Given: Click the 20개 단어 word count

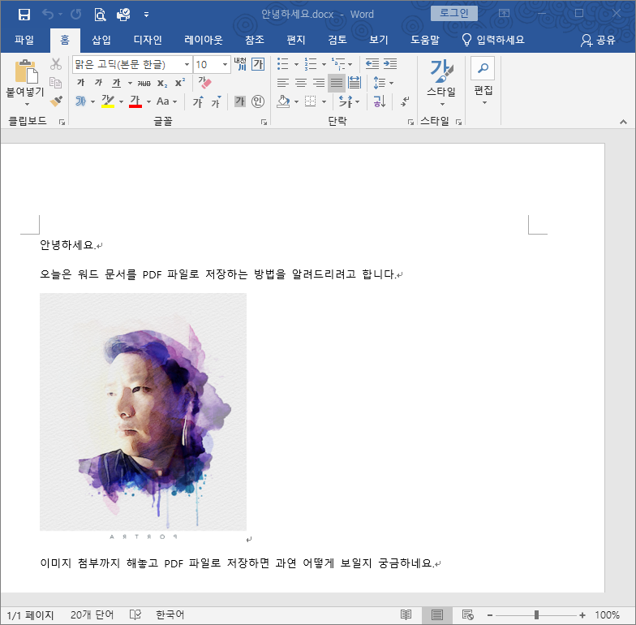Looking at the screenshot, I should (92, 615).
